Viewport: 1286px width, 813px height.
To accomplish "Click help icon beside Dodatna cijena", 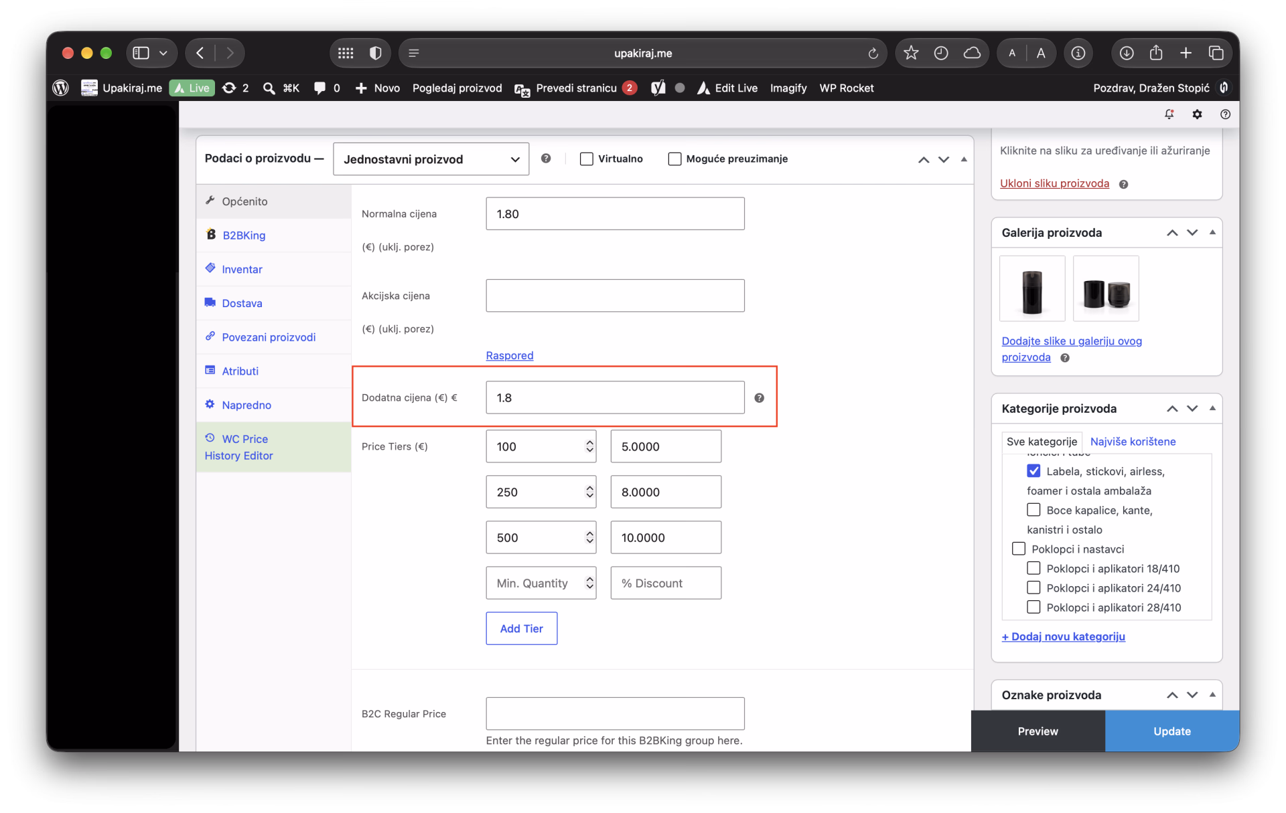I will pos(759,397).
